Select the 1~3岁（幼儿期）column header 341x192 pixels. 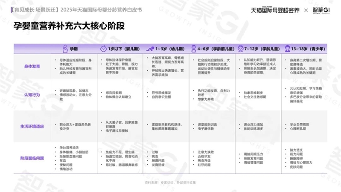tap(169, 49)
